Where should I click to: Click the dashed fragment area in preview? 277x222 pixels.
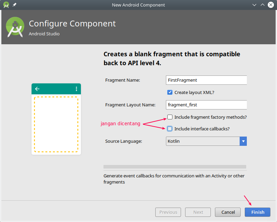(56, 124)
